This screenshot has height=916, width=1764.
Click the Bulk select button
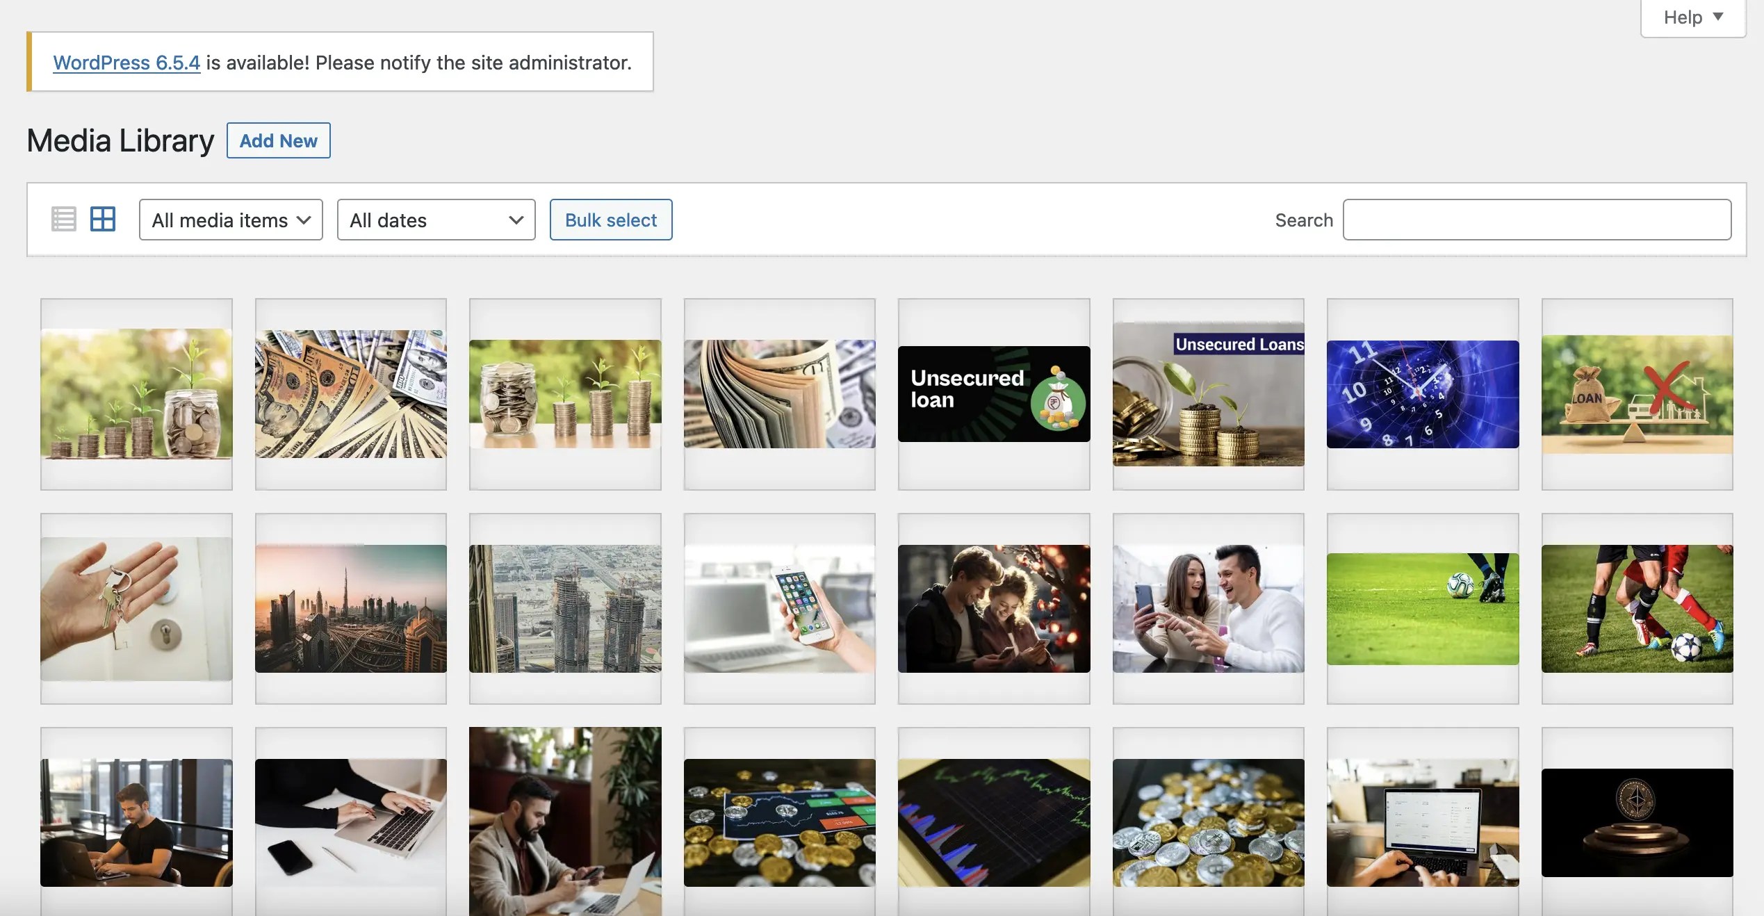(610, 220)
